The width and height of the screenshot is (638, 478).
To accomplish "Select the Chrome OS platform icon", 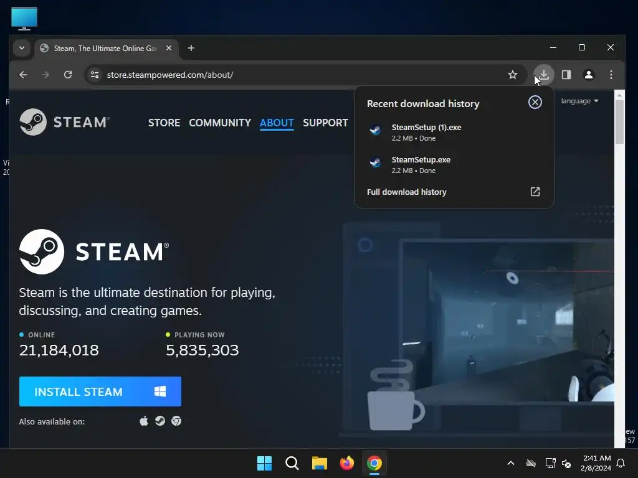I will pos(176,421).
